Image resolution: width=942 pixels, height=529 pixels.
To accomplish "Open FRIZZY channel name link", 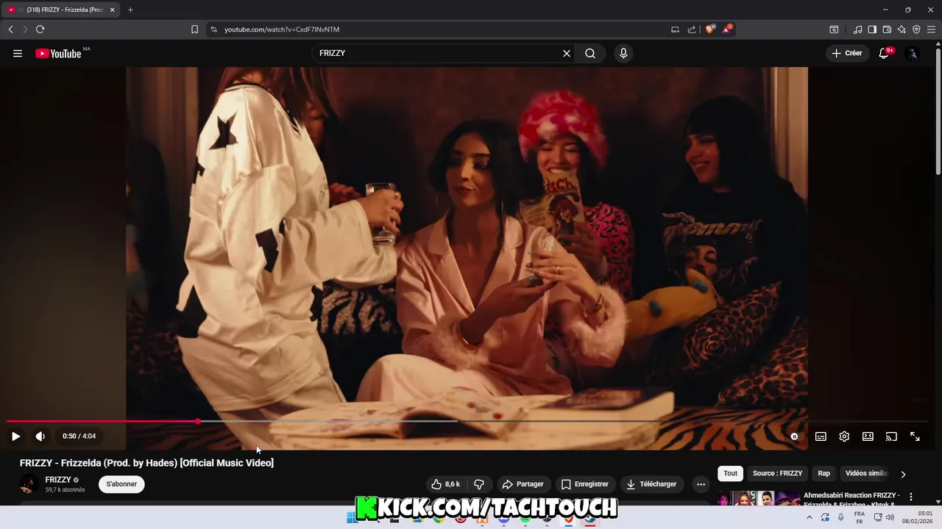I will (x=58, y=480).
